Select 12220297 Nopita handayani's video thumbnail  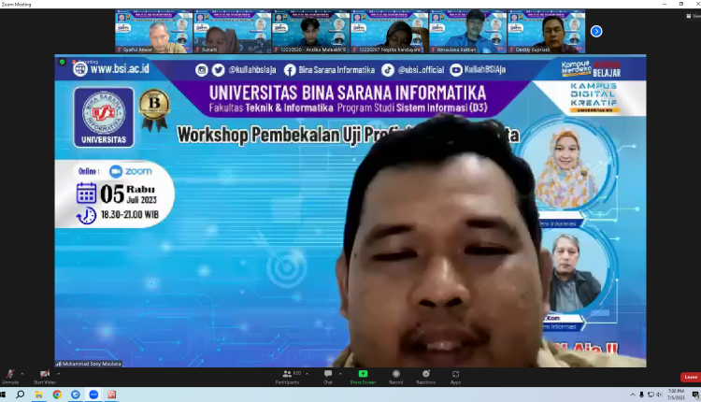pyautogui.click(x=390, y=31)
